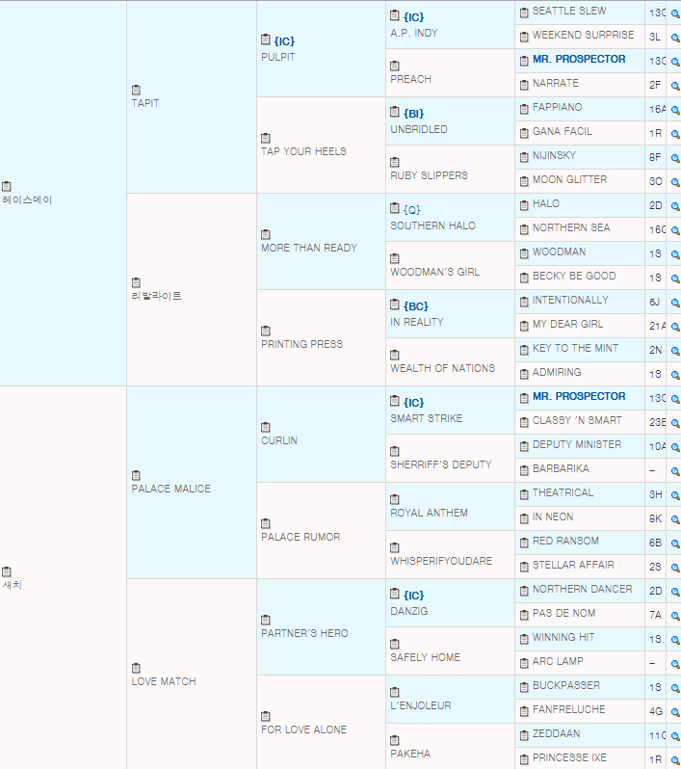Open the clipboard icon above CURLIN
The width and height of the screenshot is (681, 769).
[x=266, y=427]
